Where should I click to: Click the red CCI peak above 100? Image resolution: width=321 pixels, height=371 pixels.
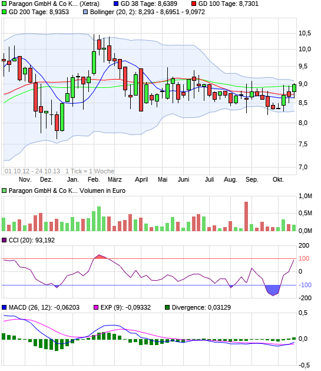(100, 257)
